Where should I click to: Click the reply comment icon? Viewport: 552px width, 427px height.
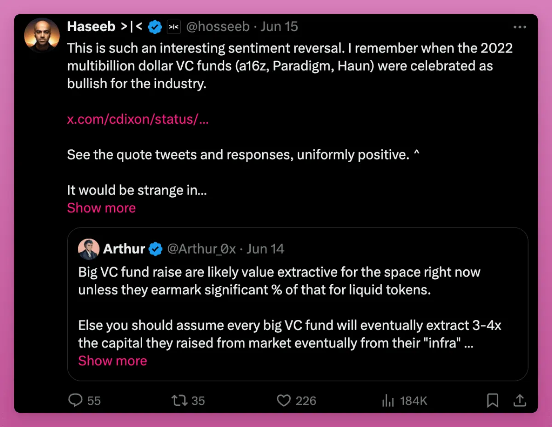pyautogui.click(x=75, y=401)
